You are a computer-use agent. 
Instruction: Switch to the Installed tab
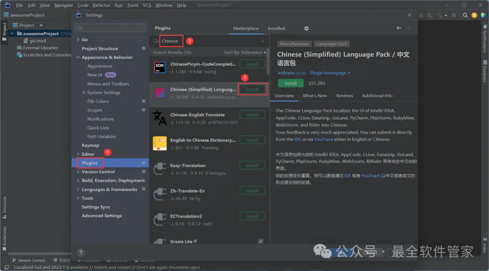click(x=276, y=29)
